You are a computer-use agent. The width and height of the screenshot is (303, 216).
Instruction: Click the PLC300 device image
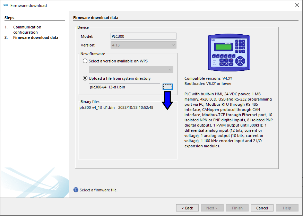pyautogui.click(x=227, y=51)
